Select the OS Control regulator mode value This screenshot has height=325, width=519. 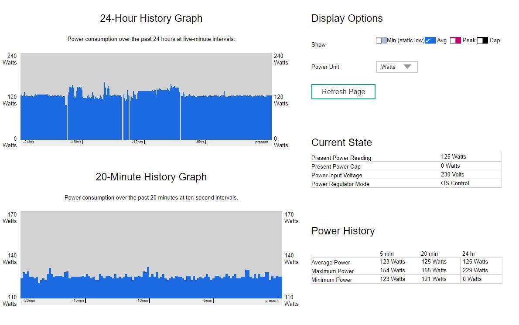coord(455,183)
